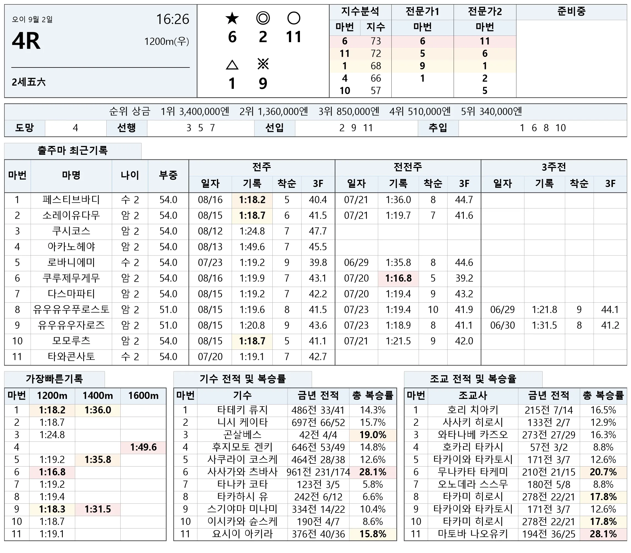Click the single circle pick symbol
This screenshot has height=553, width=631.
(293, 18)
